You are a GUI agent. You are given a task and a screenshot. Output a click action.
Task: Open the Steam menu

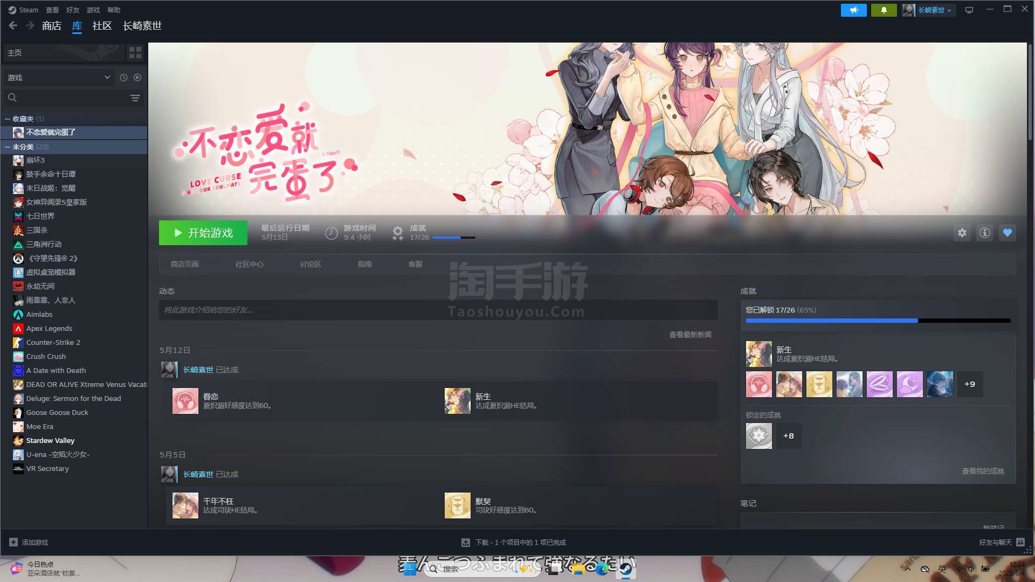[24, 10]
